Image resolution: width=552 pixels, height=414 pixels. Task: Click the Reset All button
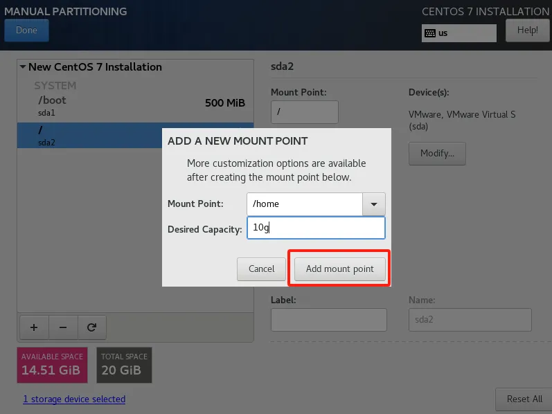[x=524, y=399]
